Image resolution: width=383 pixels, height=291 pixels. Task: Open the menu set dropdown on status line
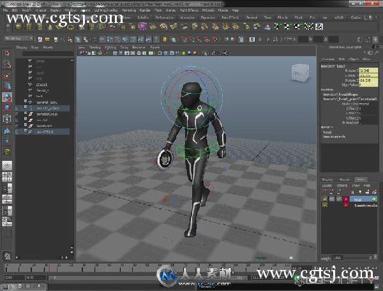point(19,38)
